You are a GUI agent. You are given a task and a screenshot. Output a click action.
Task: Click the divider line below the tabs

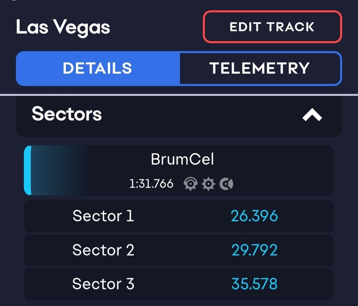click(x=179, y=95)
